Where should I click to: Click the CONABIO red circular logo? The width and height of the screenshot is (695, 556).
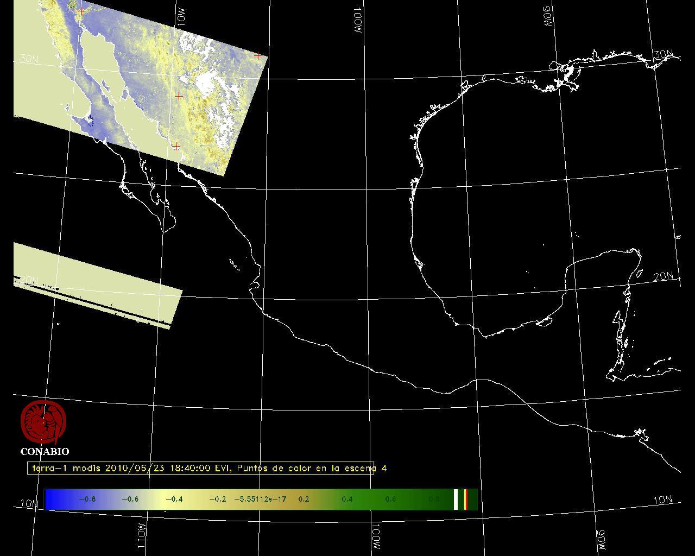coord(43,422)
